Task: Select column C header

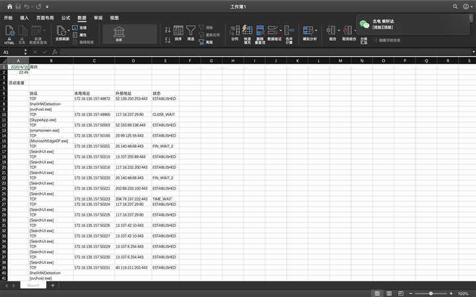Action: click(94, 61)
